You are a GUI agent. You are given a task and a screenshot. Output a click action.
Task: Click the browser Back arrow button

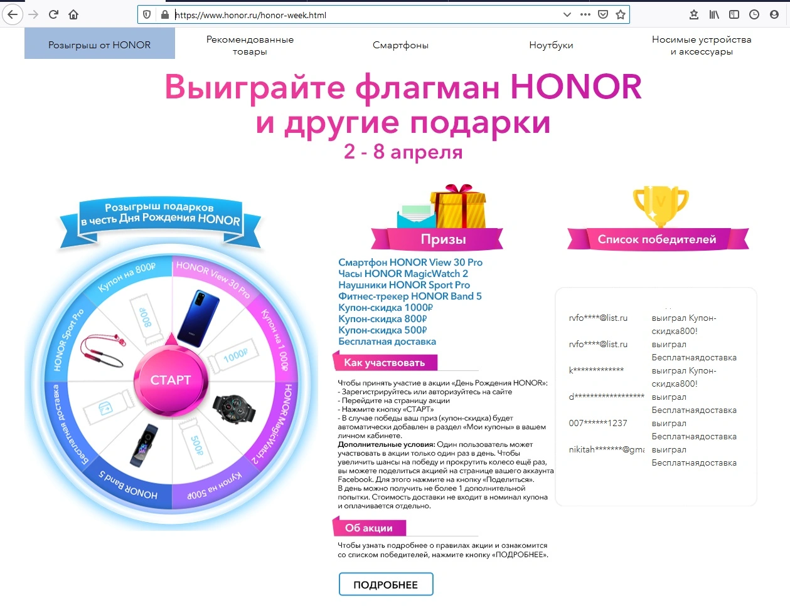coord(13,14)
